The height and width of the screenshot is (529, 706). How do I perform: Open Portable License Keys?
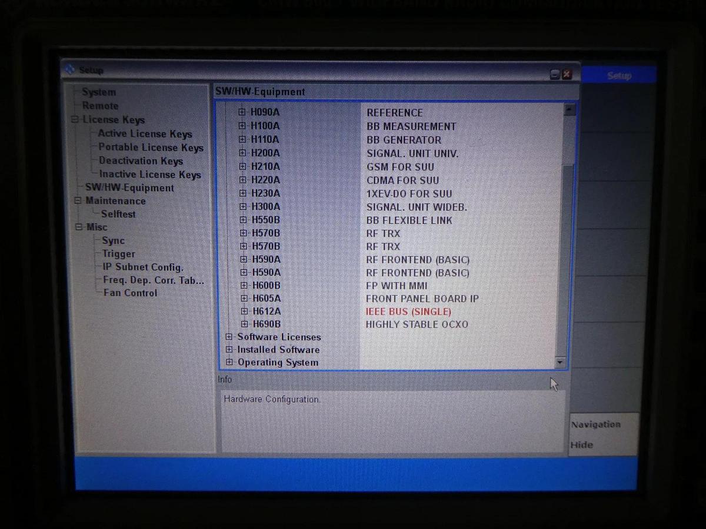[151, 148]
